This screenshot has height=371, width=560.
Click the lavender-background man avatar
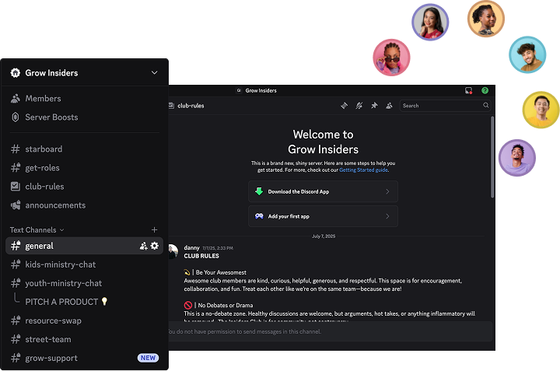[516, 158]
